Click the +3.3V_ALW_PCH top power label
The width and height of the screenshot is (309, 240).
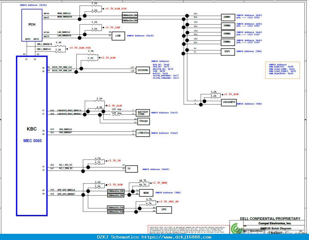tap(116, 9)
